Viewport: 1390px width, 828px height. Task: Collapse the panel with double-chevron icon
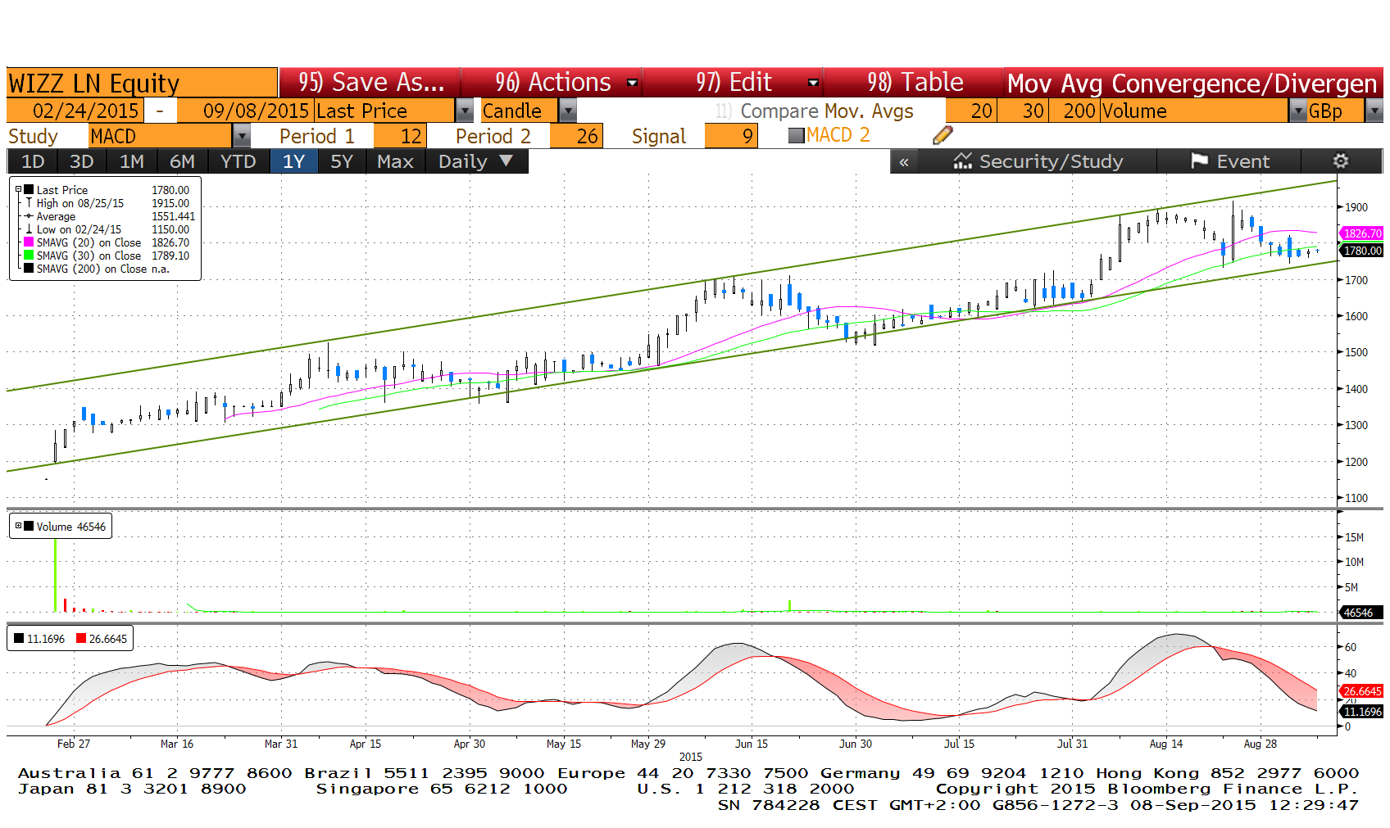[904, 162]
